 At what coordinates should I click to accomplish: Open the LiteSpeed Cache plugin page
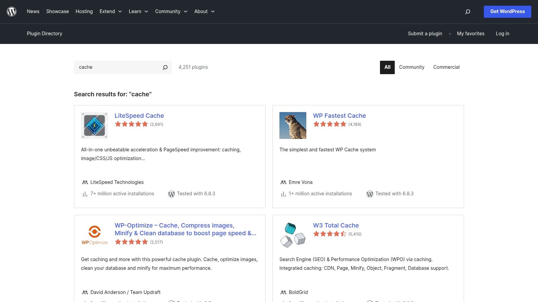(x=139, y=115)
